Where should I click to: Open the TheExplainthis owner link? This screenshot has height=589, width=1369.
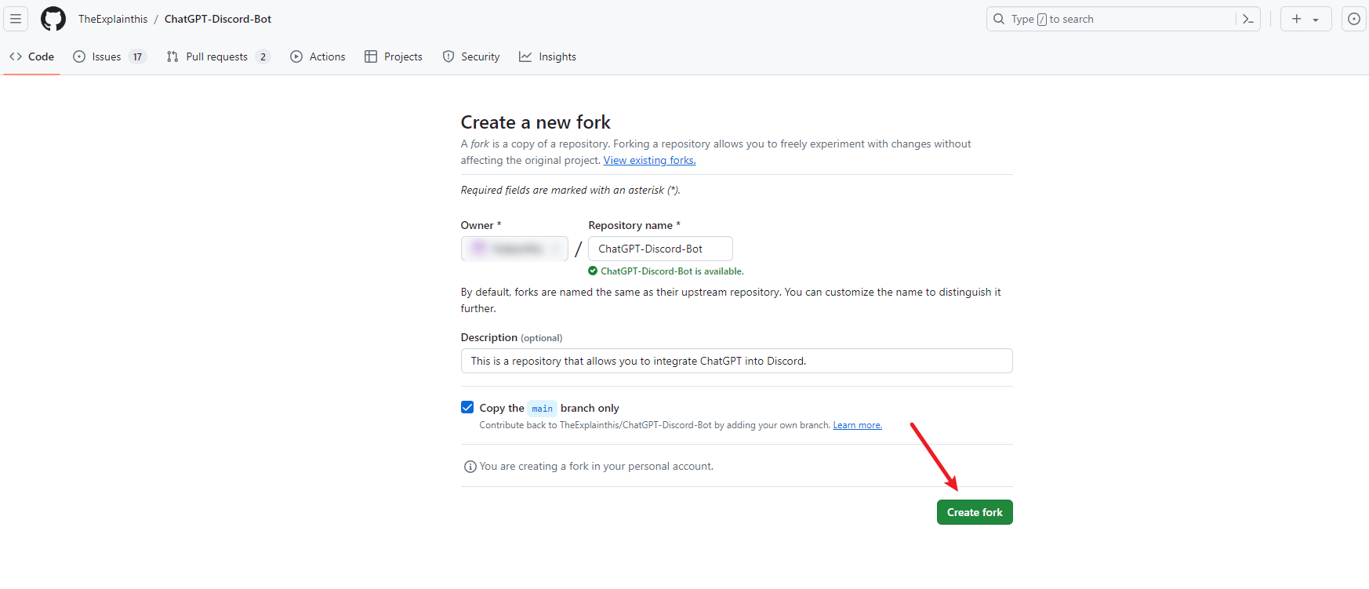113,19
